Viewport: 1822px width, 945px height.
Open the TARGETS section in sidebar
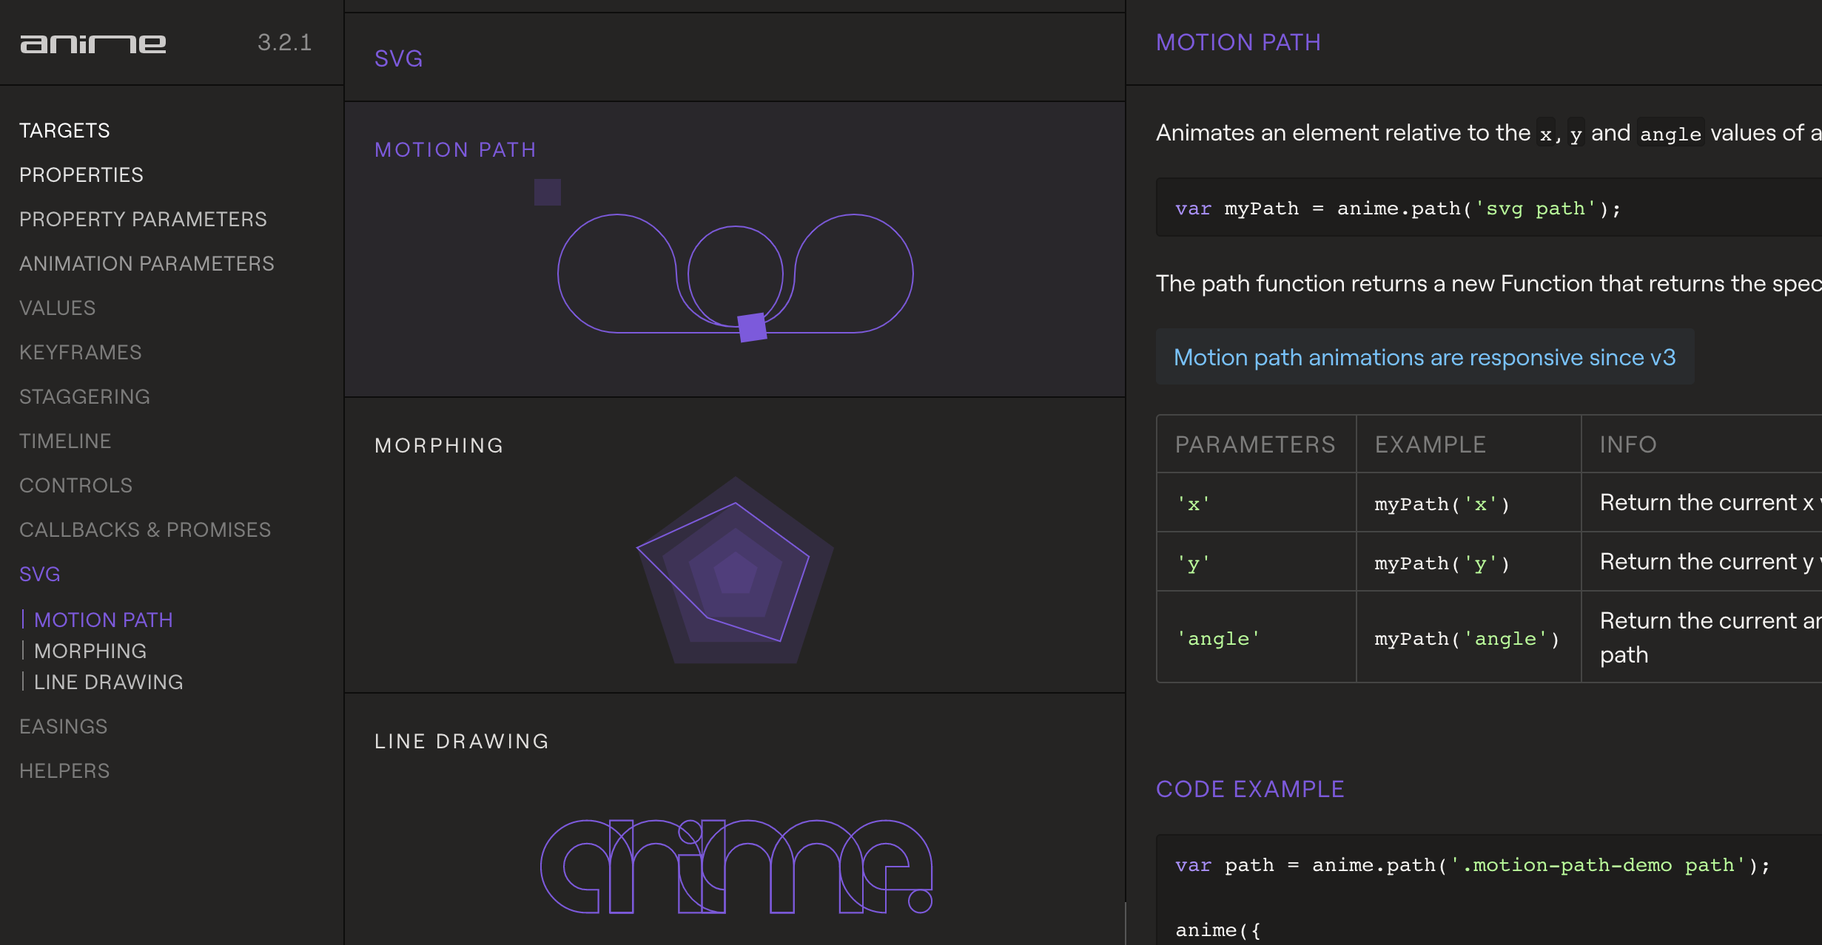click(64, 131)
